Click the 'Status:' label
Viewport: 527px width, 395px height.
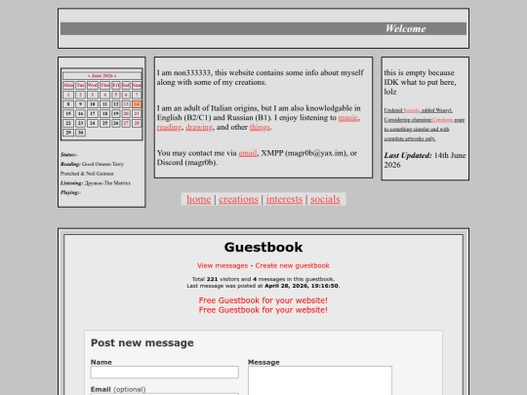point(68,155)
